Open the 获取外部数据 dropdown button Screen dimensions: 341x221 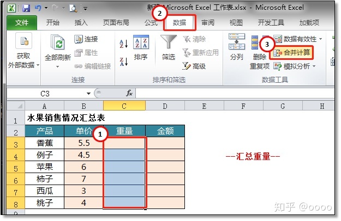click(23, 51)
